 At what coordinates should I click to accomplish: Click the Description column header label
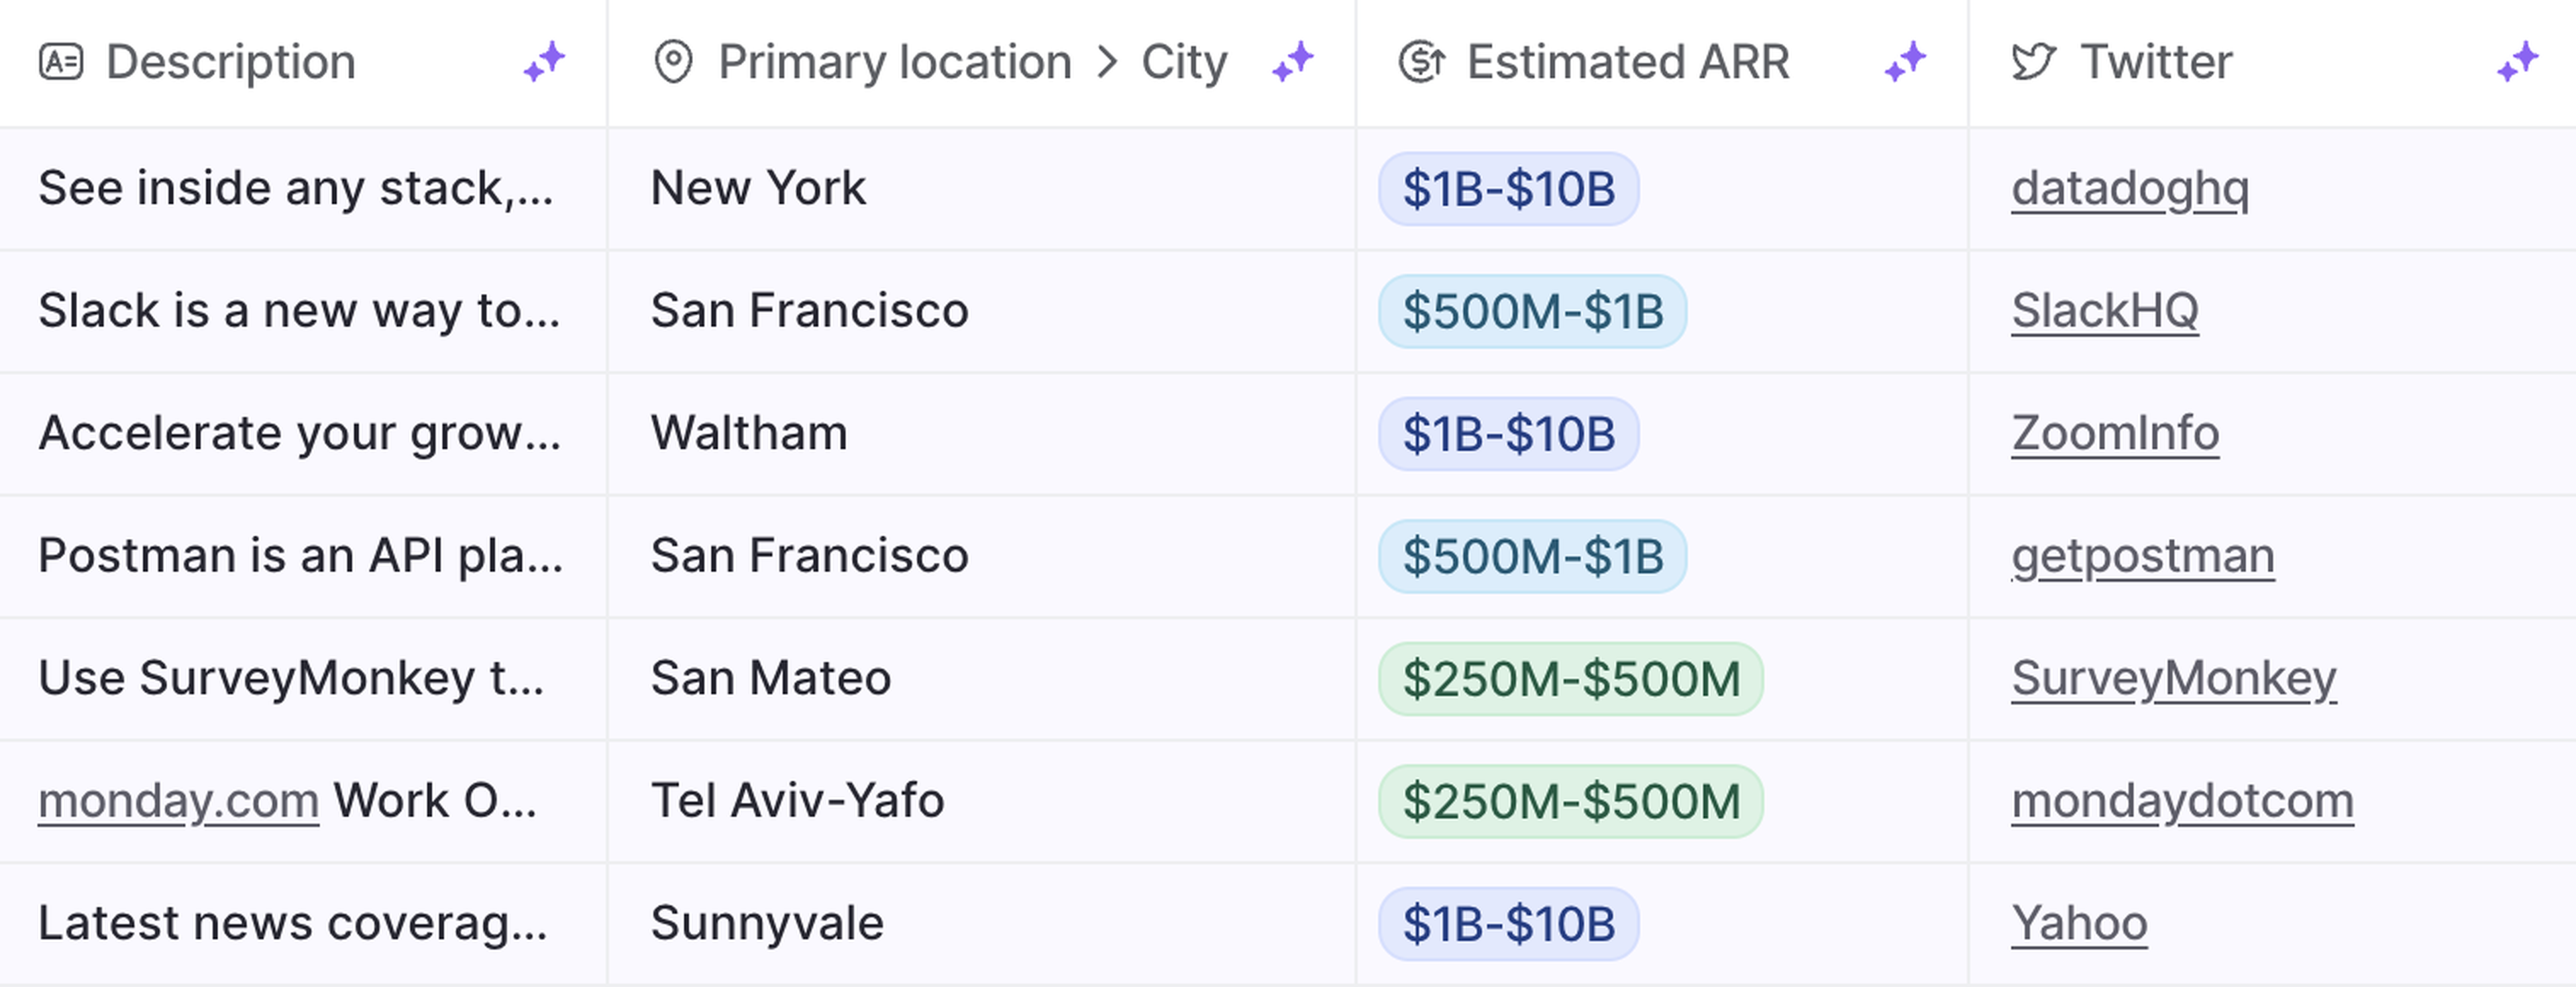click(x=231, y=62)
